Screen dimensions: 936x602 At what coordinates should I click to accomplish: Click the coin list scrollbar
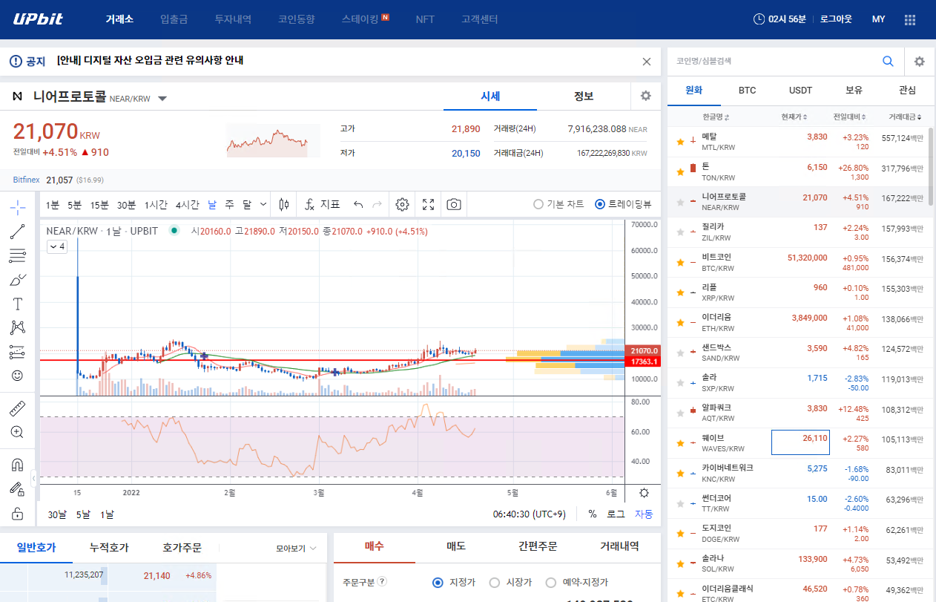click(x=931, y=166)
